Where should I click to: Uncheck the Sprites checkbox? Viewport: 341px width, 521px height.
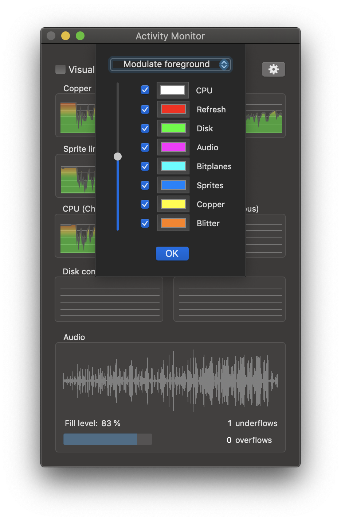pyautogui.click(x=145, y=185)
